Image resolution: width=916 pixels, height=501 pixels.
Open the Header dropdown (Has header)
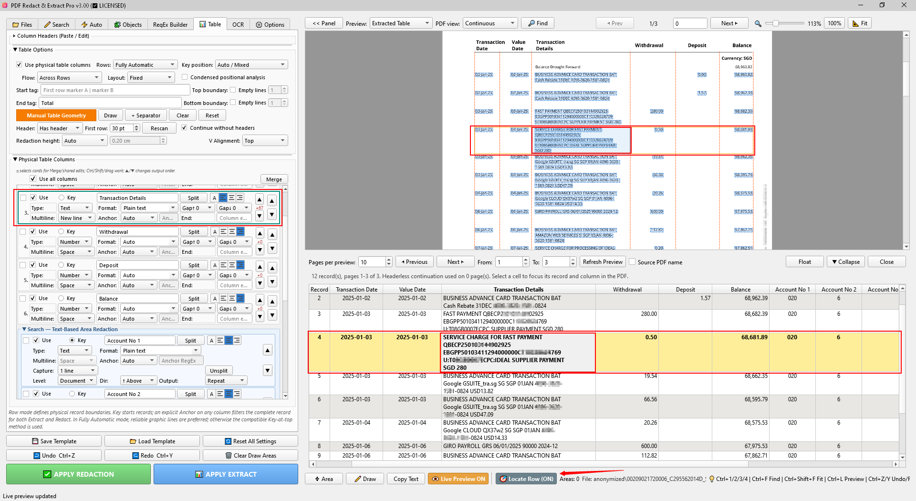click(x=60, y=128)
